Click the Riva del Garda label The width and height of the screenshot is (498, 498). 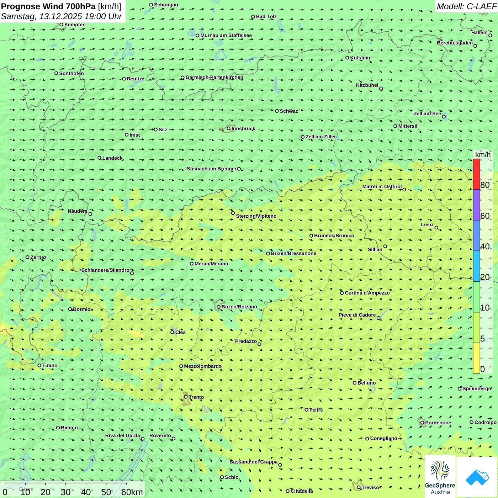[122, 435]
